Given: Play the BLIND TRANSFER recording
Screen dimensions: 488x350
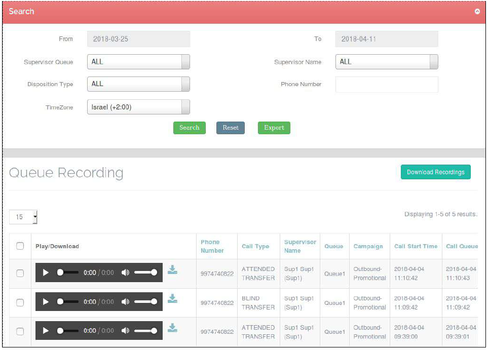Looking at the screenshot, I should tap(46, 302).
